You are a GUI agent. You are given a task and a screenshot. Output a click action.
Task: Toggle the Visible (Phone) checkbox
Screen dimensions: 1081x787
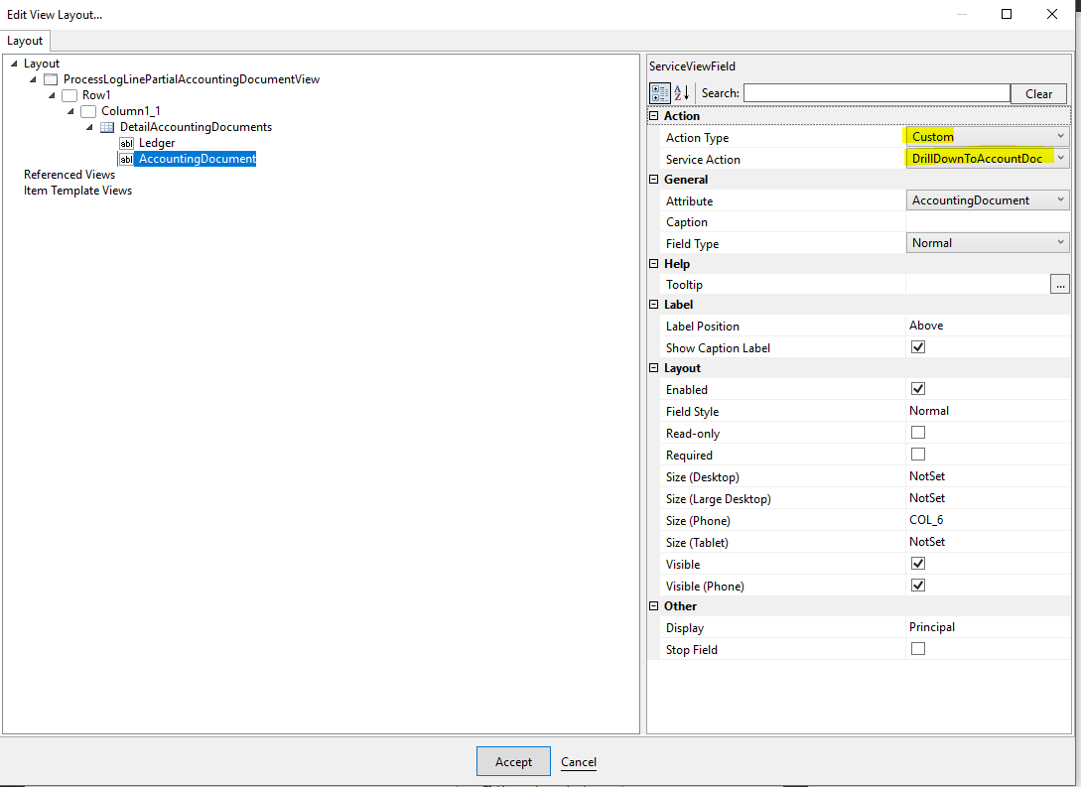[917, 586]
